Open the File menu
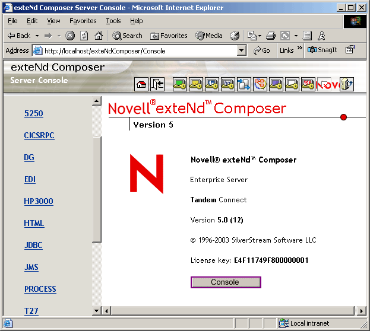370x331 pixels. point(12,21)
